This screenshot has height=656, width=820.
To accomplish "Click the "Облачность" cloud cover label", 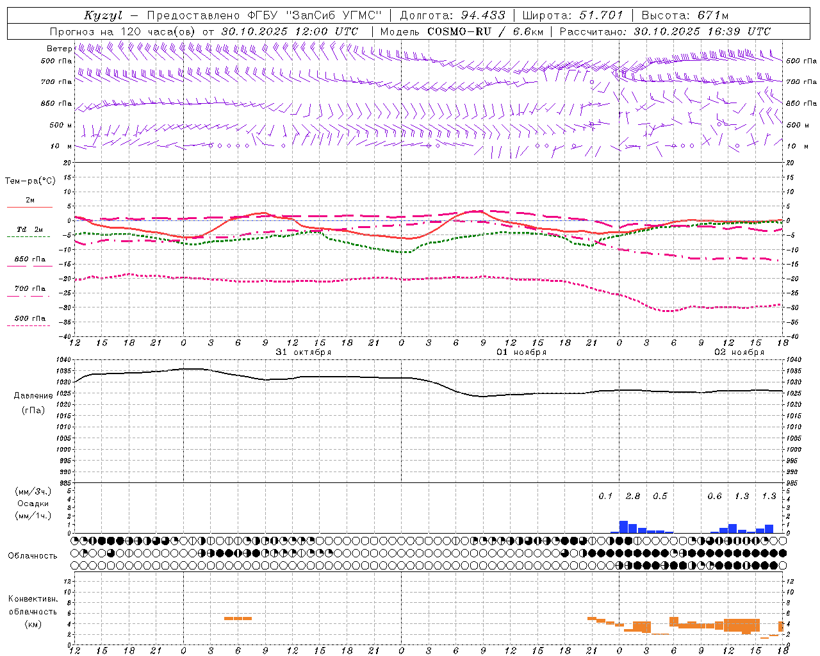I will pos(33,556).
